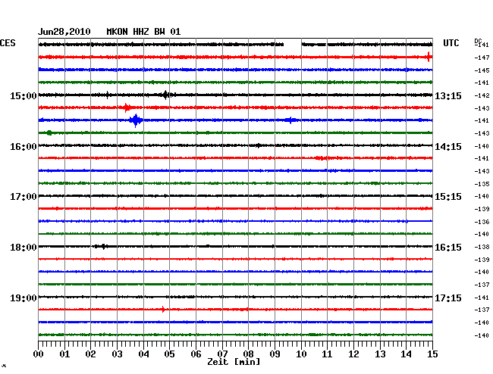Select the 19:00 local time label
Viewport: 493px width, 374px height.
(24, 298)
